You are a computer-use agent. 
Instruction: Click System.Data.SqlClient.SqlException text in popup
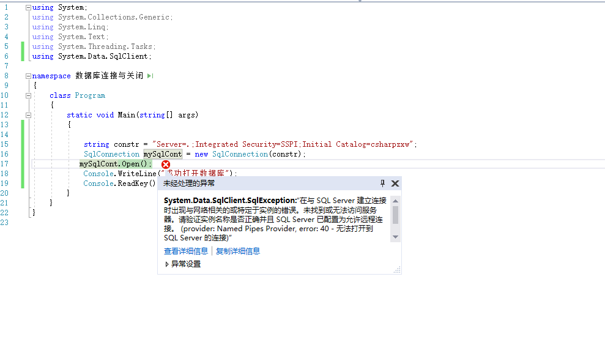pyautogui.click(x=230, y=201)
